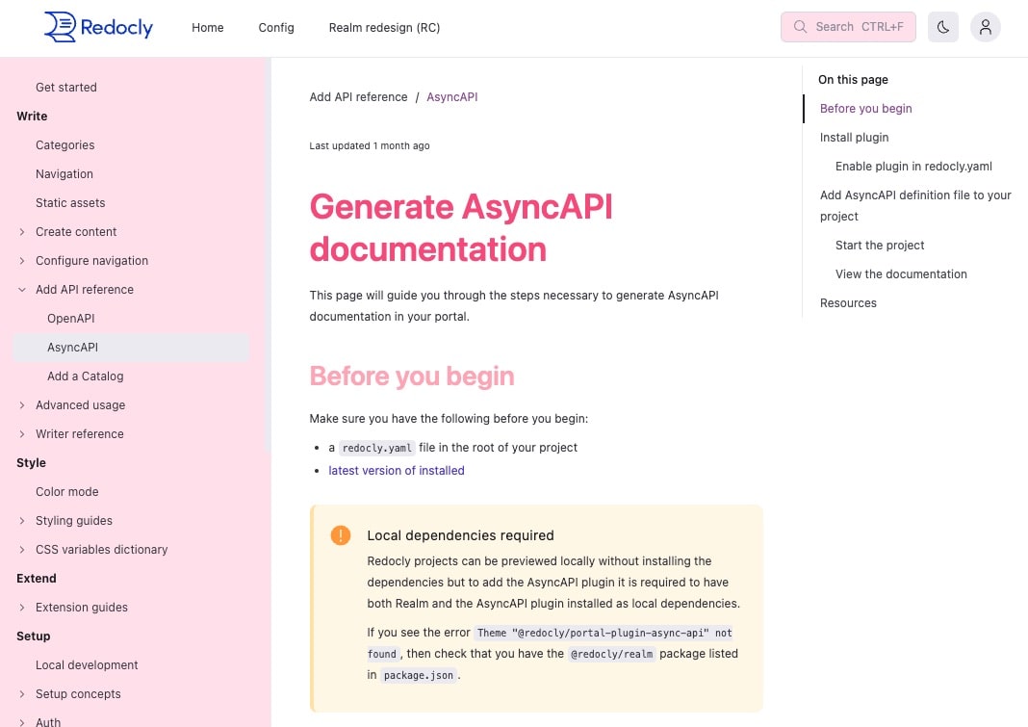
Task: Click On this page heading
Action: coord(853,79)
